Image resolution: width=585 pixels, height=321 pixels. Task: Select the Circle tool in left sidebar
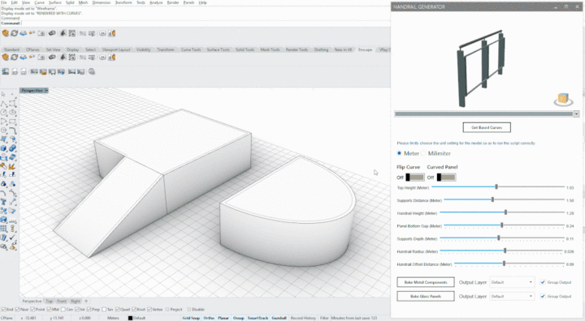pos(4,113)
